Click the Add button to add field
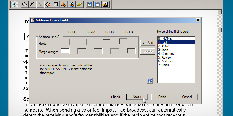 coord(147,43)
